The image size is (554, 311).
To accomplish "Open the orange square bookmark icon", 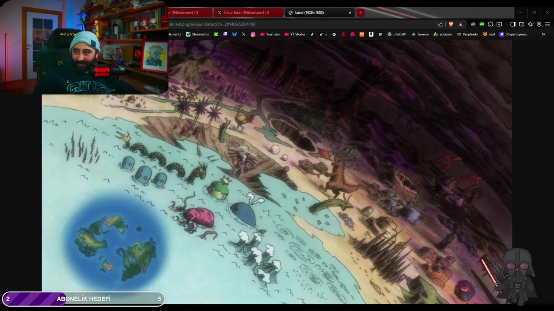I will coord(362,34).
